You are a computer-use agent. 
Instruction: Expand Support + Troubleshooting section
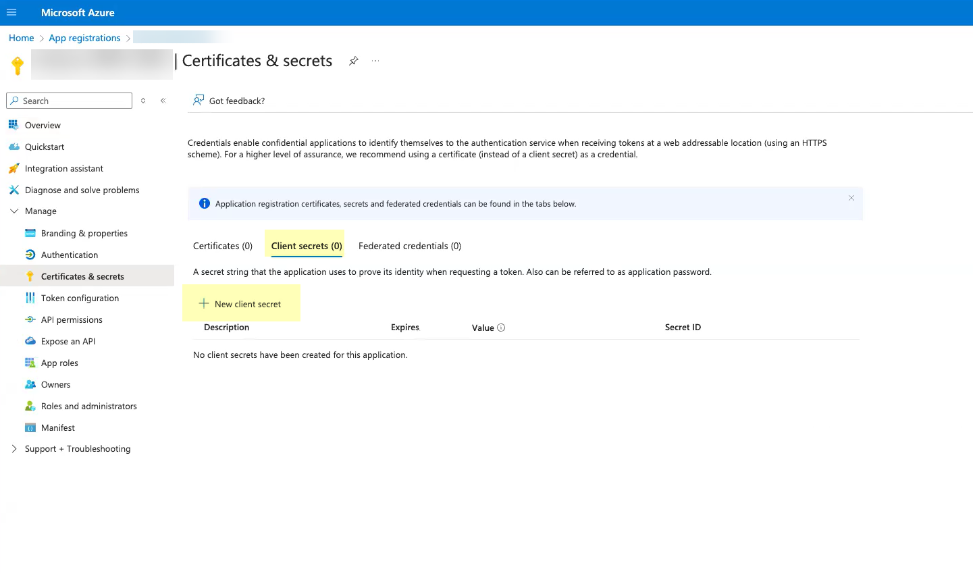(14, 448)
